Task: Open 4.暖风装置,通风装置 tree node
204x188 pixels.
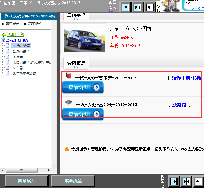Action: pyautogui.click(x=32, y=62)
